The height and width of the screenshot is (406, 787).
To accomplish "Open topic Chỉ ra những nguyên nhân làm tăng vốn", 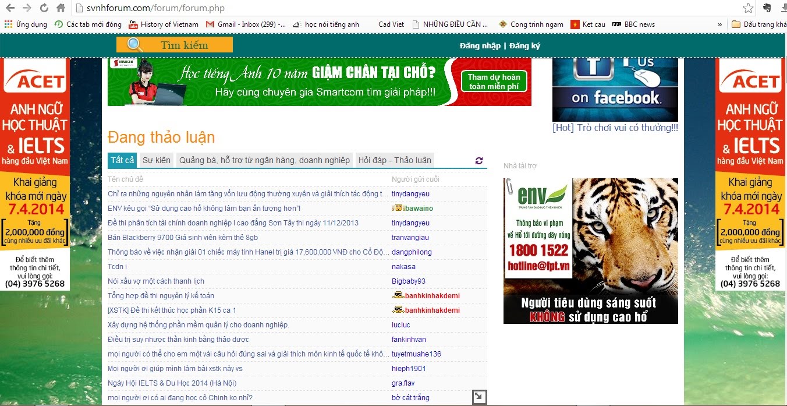I will 248,194.
